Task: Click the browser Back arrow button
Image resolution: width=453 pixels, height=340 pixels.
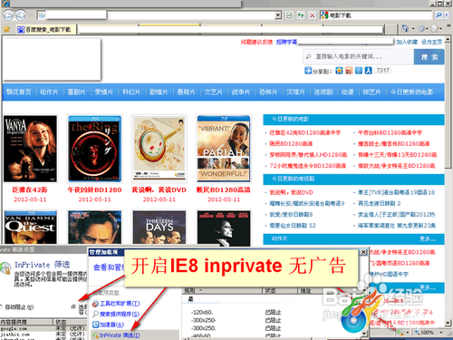Action: pyautogui.click(x=8, y=15)
